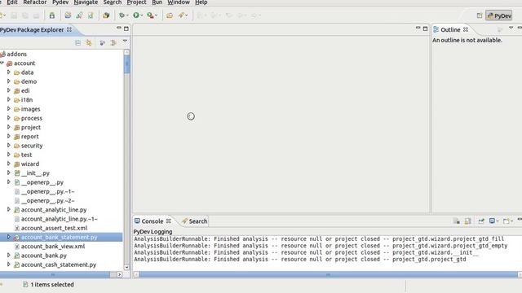
Task: Click the pencil search icon in the toolbar
Action: [181, 15]
